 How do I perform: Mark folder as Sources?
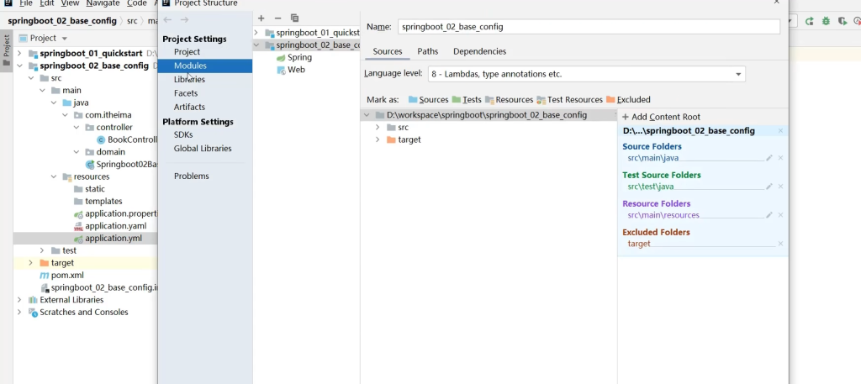tap(428, 99)
